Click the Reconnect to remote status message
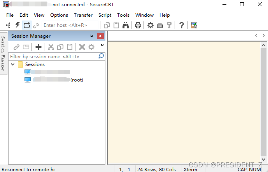Image resolution: width=268 pixels, height=172 pixels. pyautogui.click(x=28, y=169)
